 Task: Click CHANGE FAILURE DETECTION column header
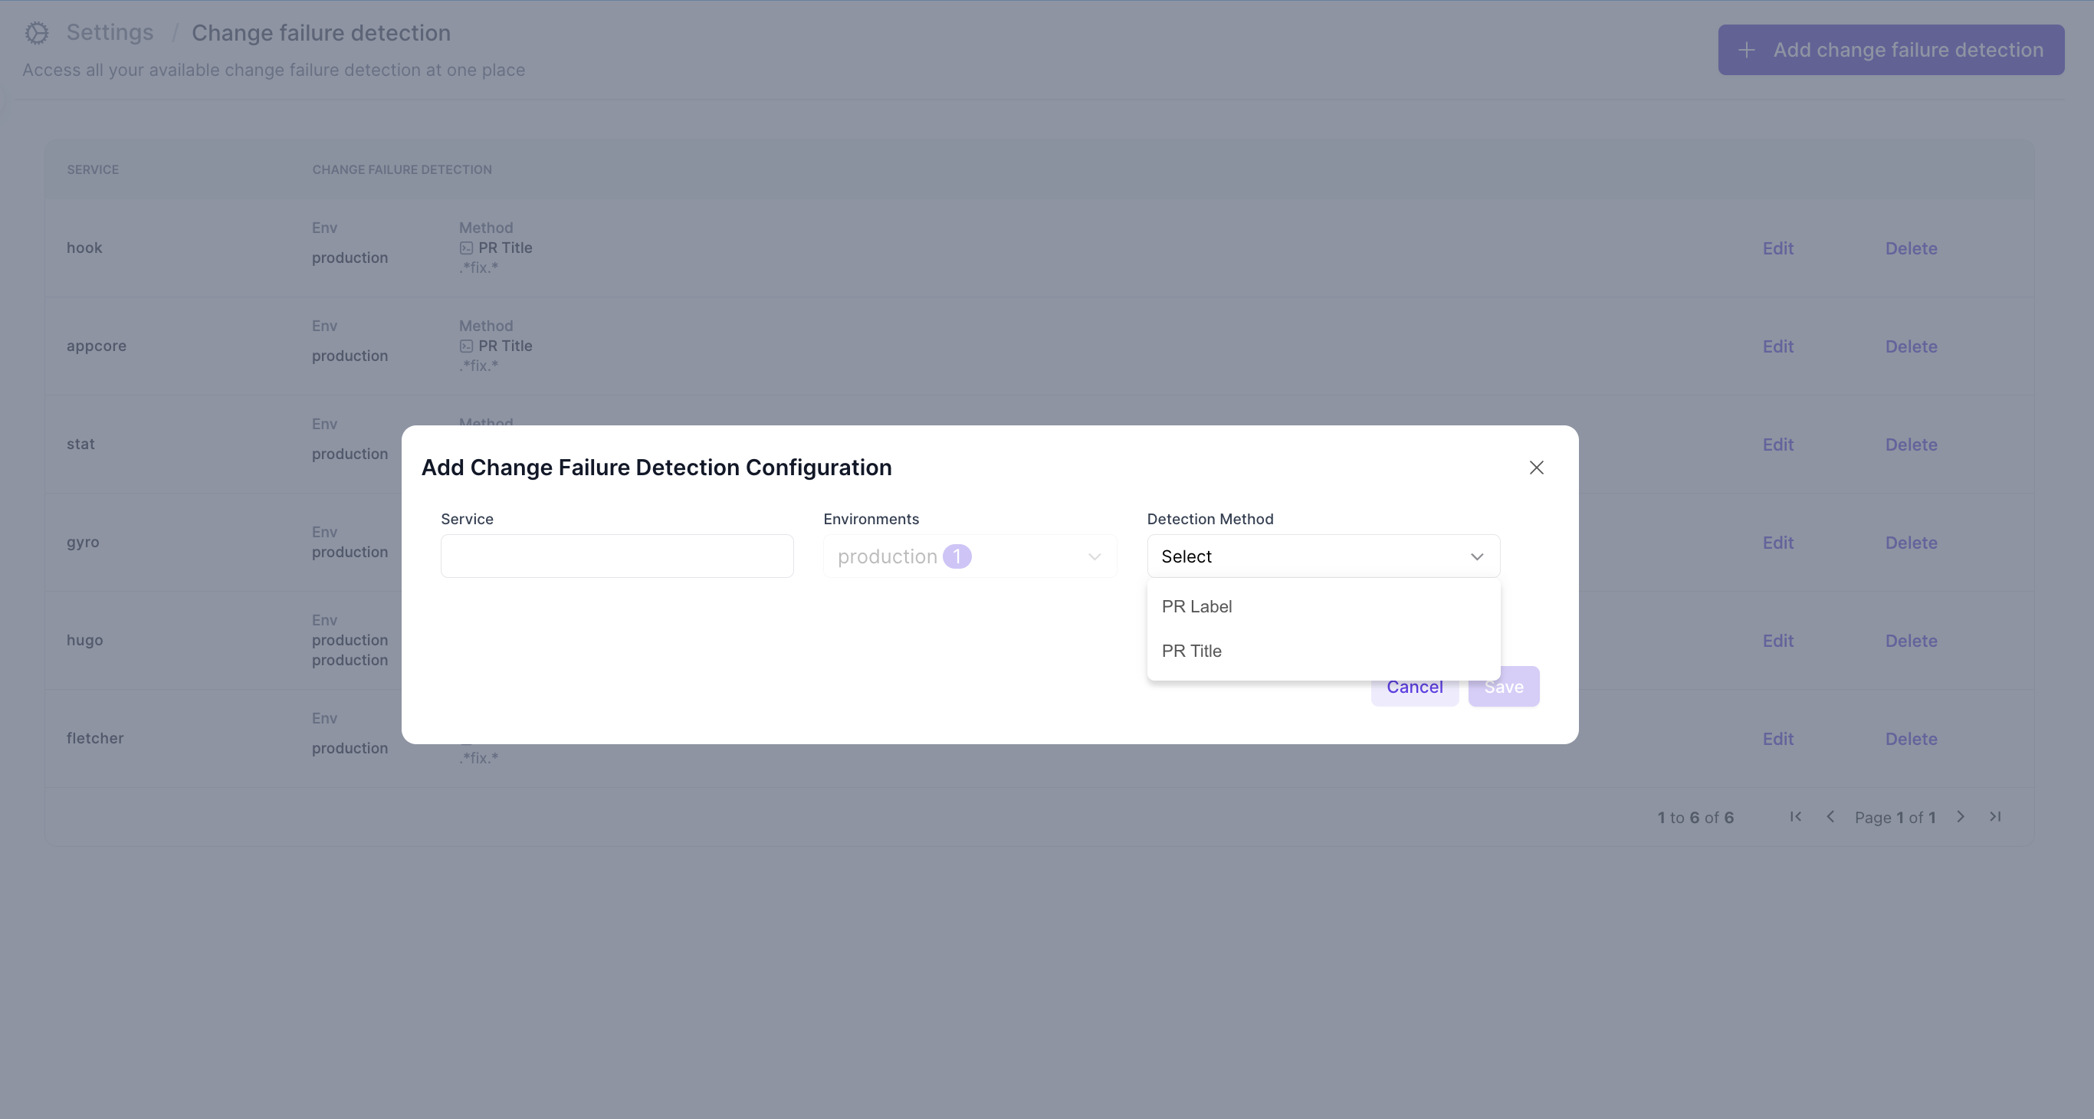click(x=402, y=170)
